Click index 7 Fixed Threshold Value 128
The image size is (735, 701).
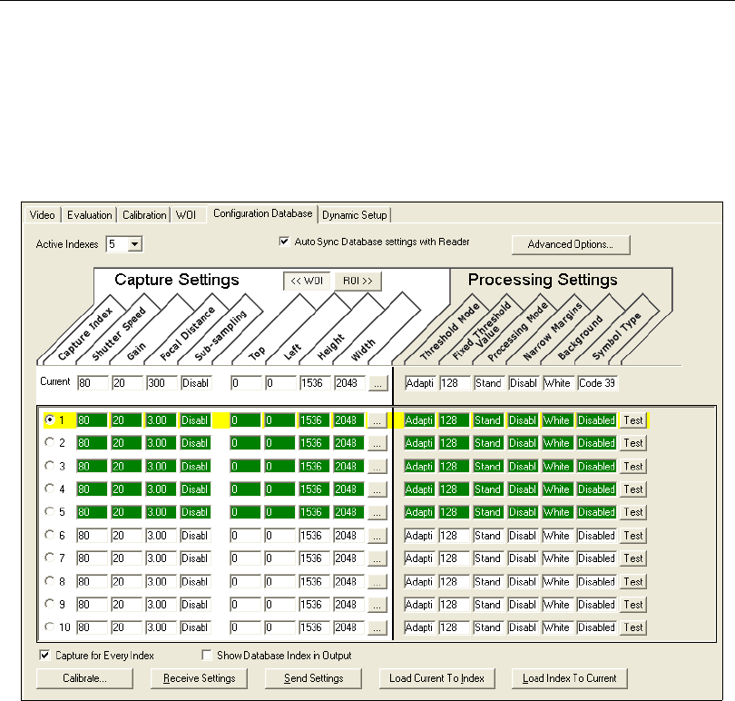coord(455,558)
